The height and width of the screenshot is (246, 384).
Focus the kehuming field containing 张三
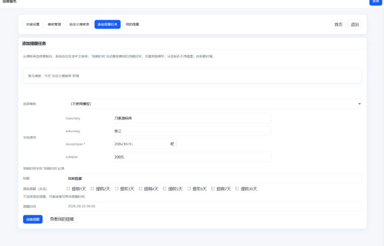point(191,131)
